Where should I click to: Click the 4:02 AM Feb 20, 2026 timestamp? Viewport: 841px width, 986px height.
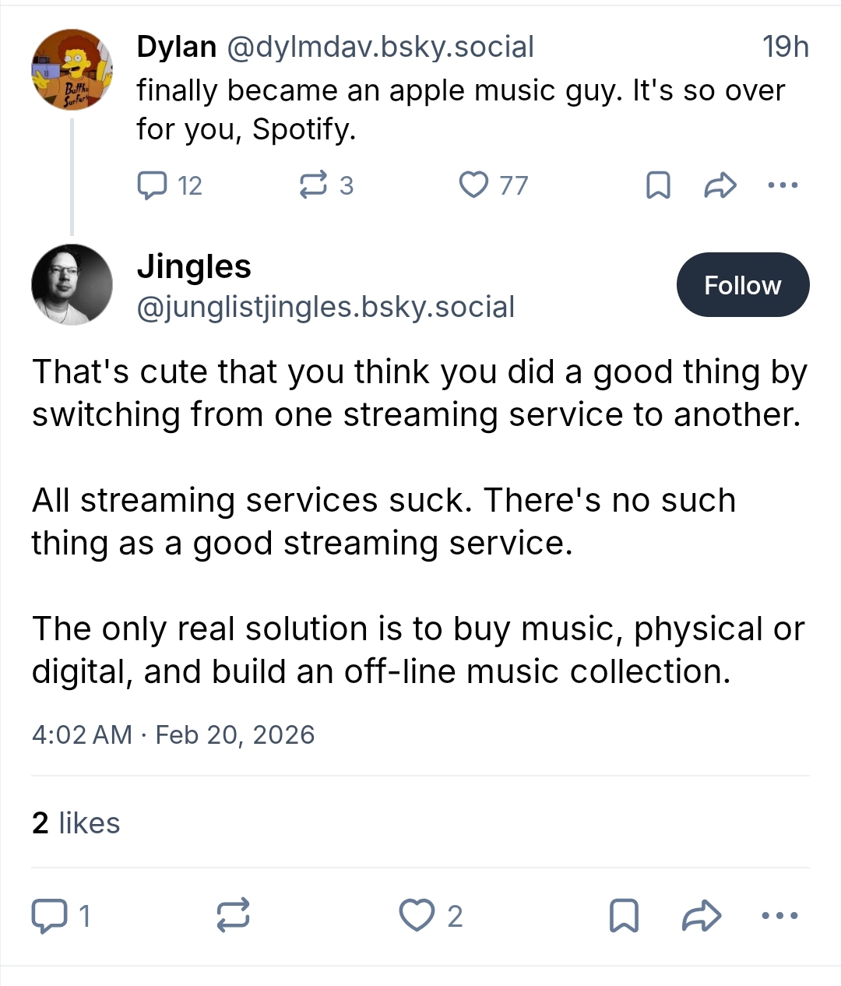(173, 734)
